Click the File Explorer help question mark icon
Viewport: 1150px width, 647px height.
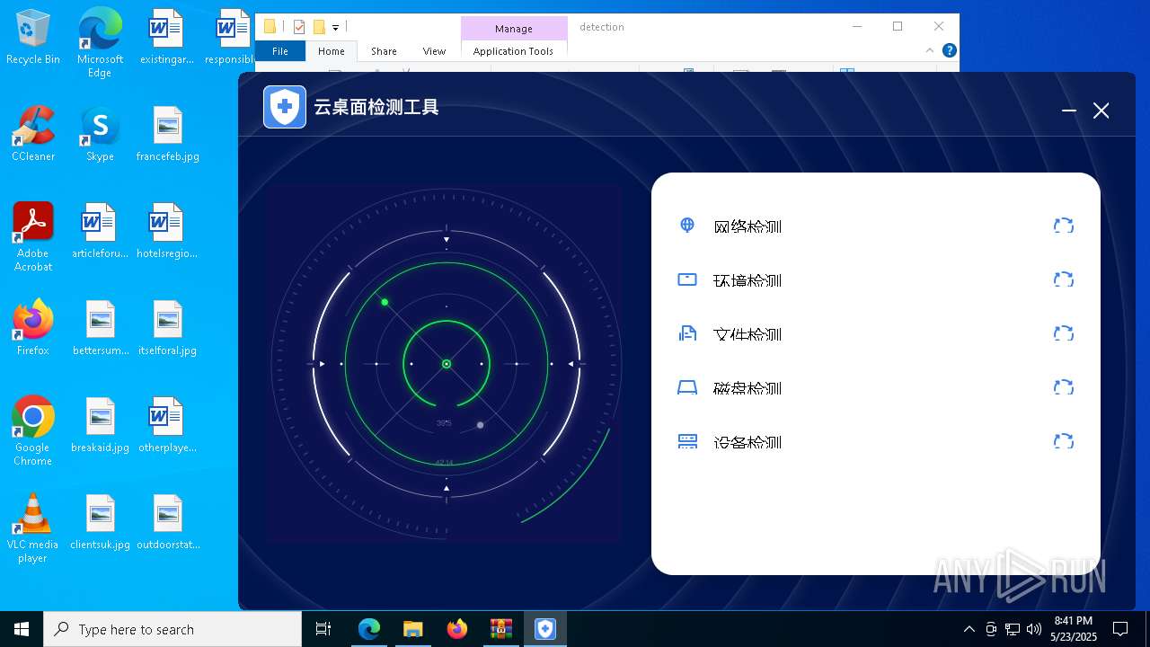949,50
